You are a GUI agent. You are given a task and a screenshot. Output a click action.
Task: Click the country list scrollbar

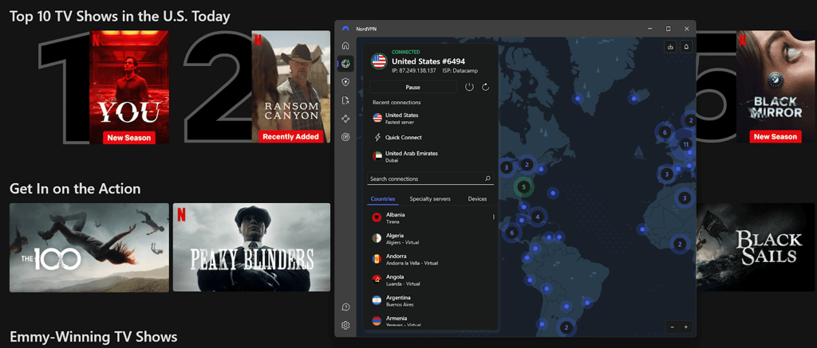point(493,217)
